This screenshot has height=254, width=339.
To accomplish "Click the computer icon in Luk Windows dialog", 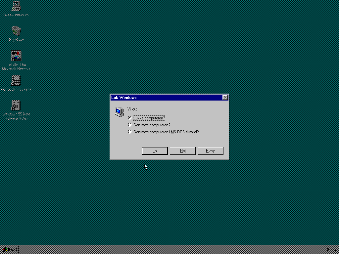I will click(x=119, y=112).
